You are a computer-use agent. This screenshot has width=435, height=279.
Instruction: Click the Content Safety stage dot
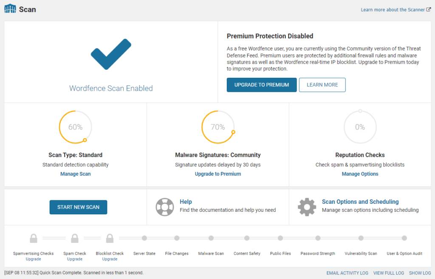pos(247,238)
